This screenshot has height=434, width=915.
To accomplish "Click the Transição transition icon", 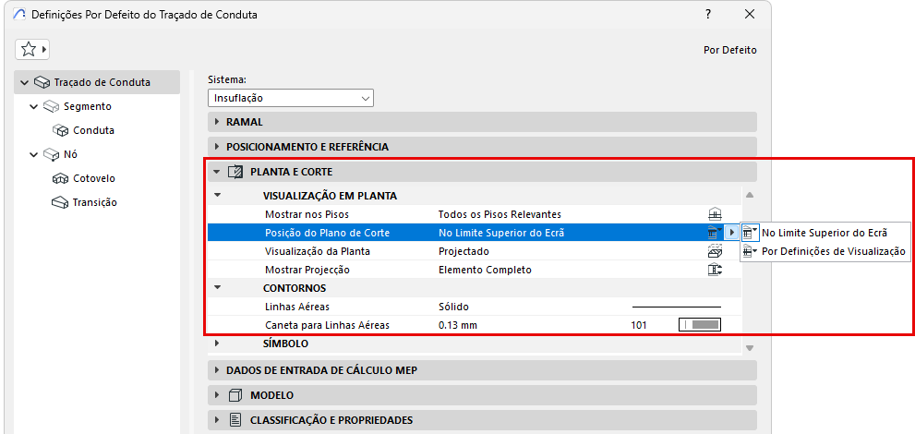I will point(61,202).
